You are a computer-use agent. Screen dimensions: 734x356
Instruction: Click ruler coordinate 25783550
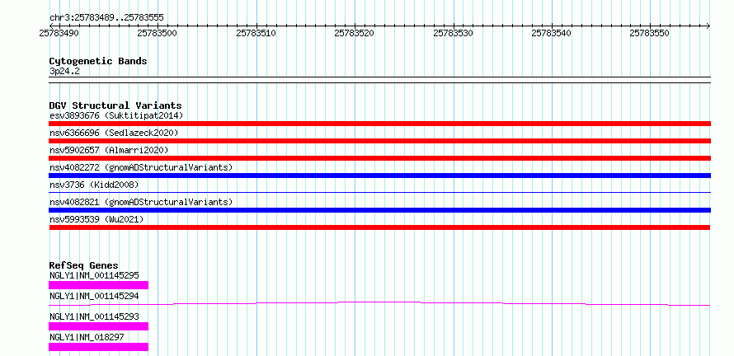tap(649, 34)
